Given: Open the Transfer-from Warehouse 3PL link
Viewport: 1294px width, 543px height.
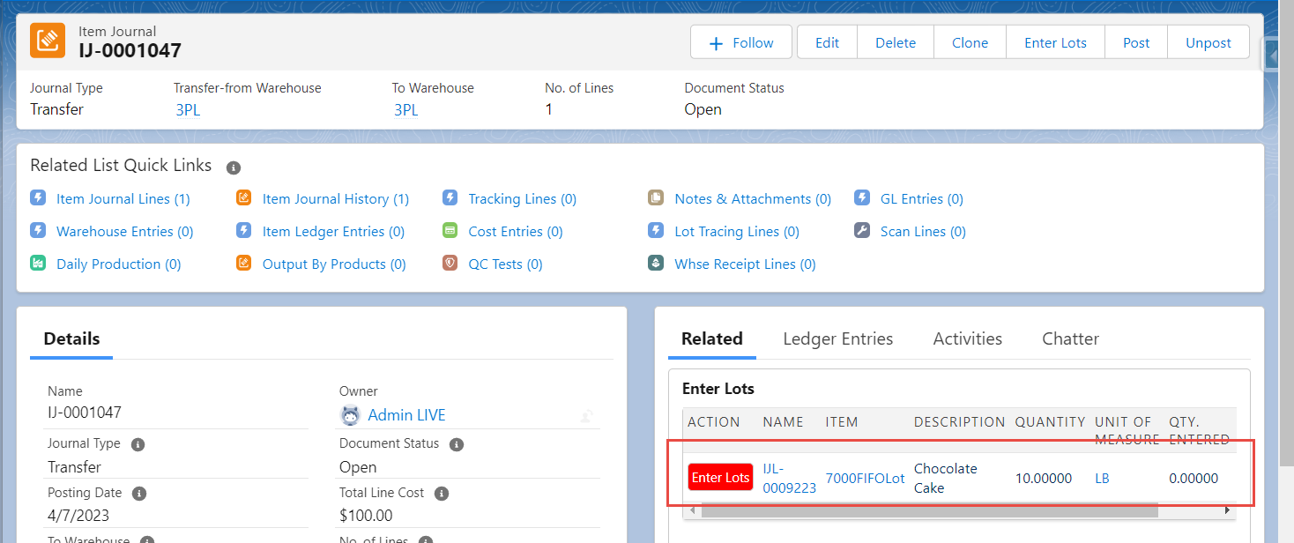Looking at the screenshot, I should (187, 110).
